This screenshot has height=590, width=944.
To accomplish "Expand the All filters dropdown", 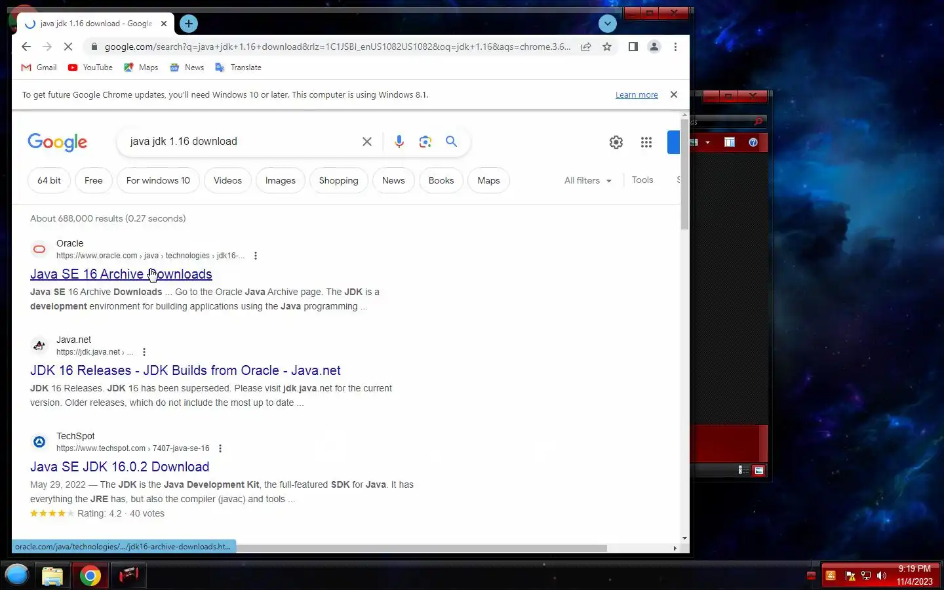I will 588,180.
